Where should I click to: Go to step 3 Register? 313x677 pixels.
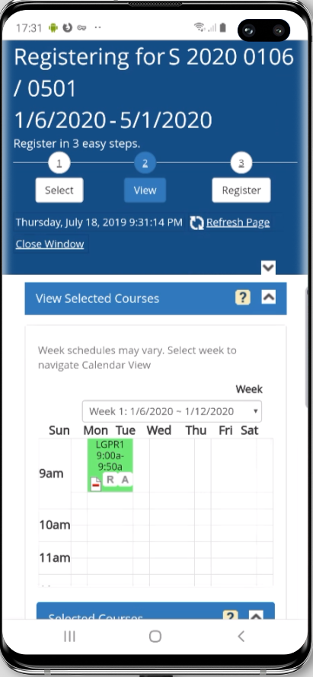click(241, 190)
